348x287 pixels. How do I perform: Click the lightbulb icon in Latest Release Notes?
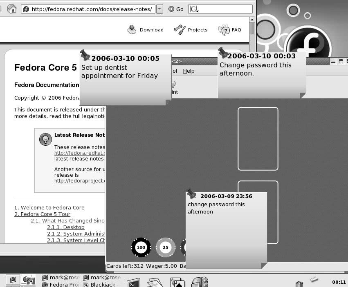[x=45, y=139]
